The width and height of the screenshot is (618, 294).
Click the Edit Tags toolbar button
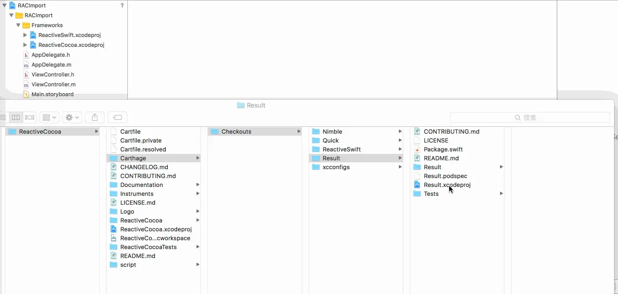click(x=117, y=117)
